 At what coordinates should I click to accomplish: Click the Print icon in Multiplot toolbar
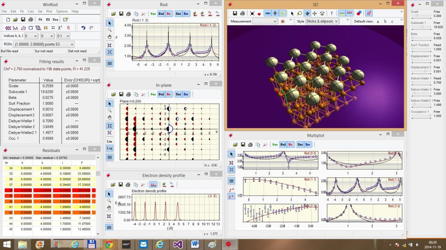coord(250,145)
